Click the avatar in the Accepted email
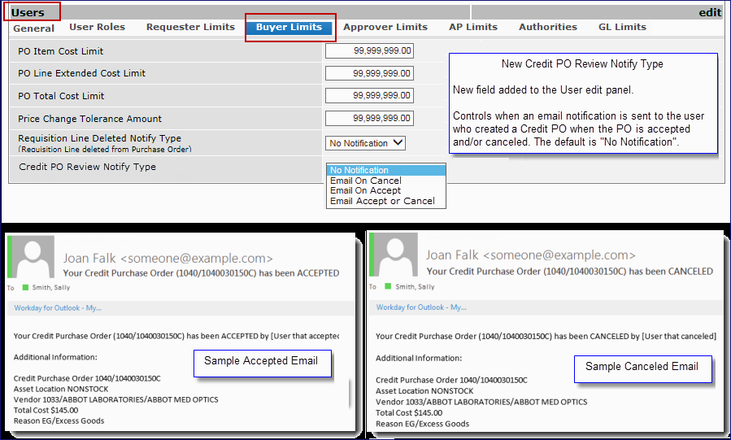 tap(33, 257)
